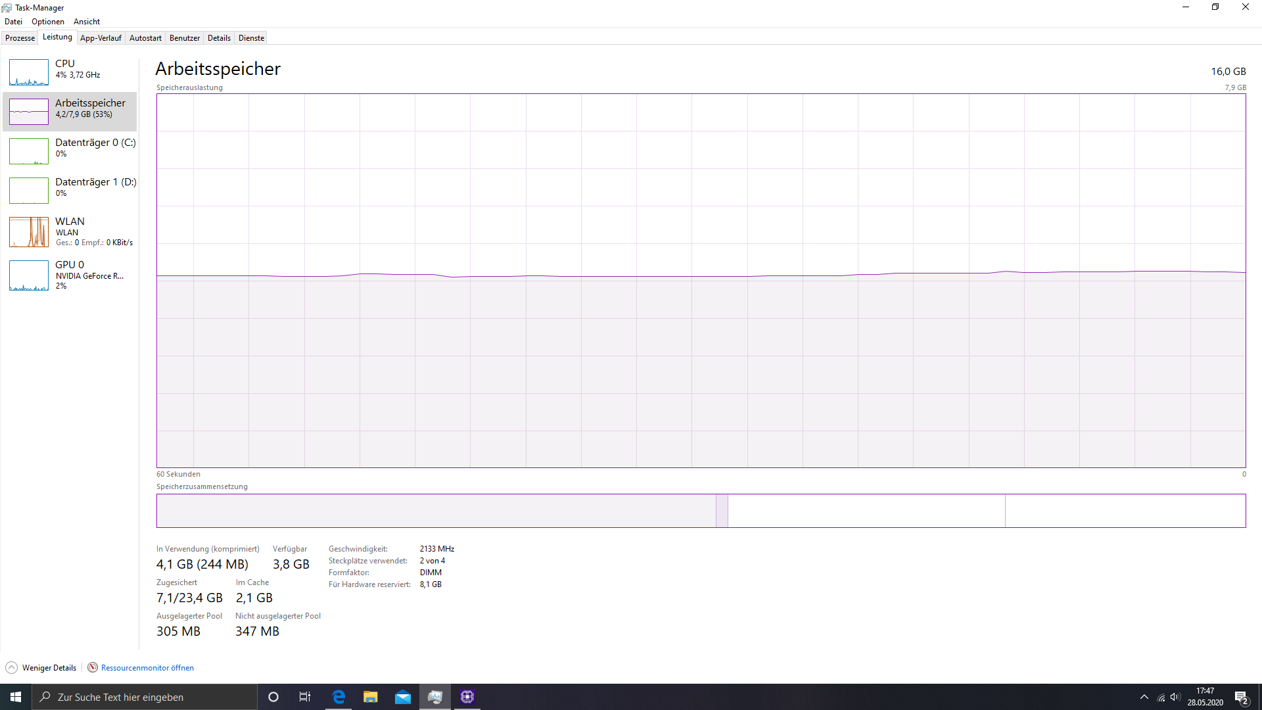Open the Mail app from taskbar
Screen dimensions: 1262x710
click(403, 697)
